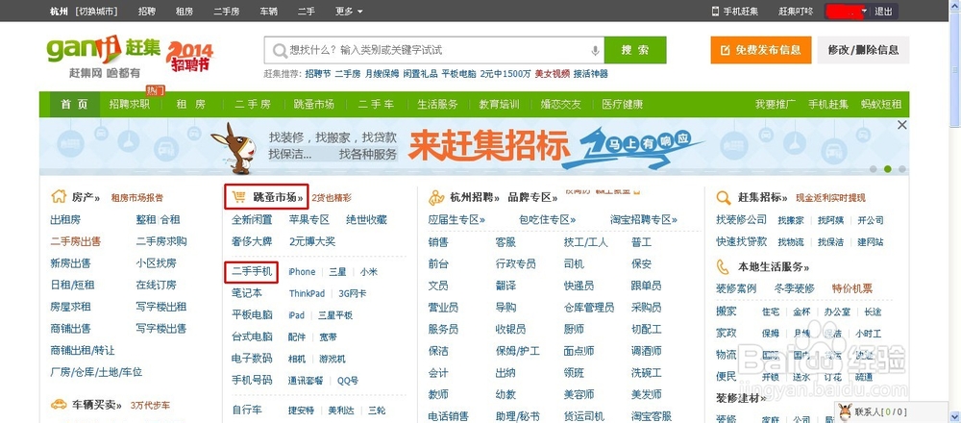Viewport: 961px width, 423px height.
Task: Click iPhone link under 二手手机
Action: pyautogui.click(x=302, y=271)
